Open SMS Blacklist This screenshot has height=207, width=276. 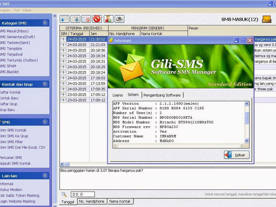(x=9, y=72)
